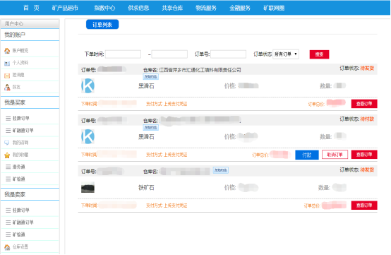
Task: Click the 订单号 search input field
Action: [x=228, y=54]
